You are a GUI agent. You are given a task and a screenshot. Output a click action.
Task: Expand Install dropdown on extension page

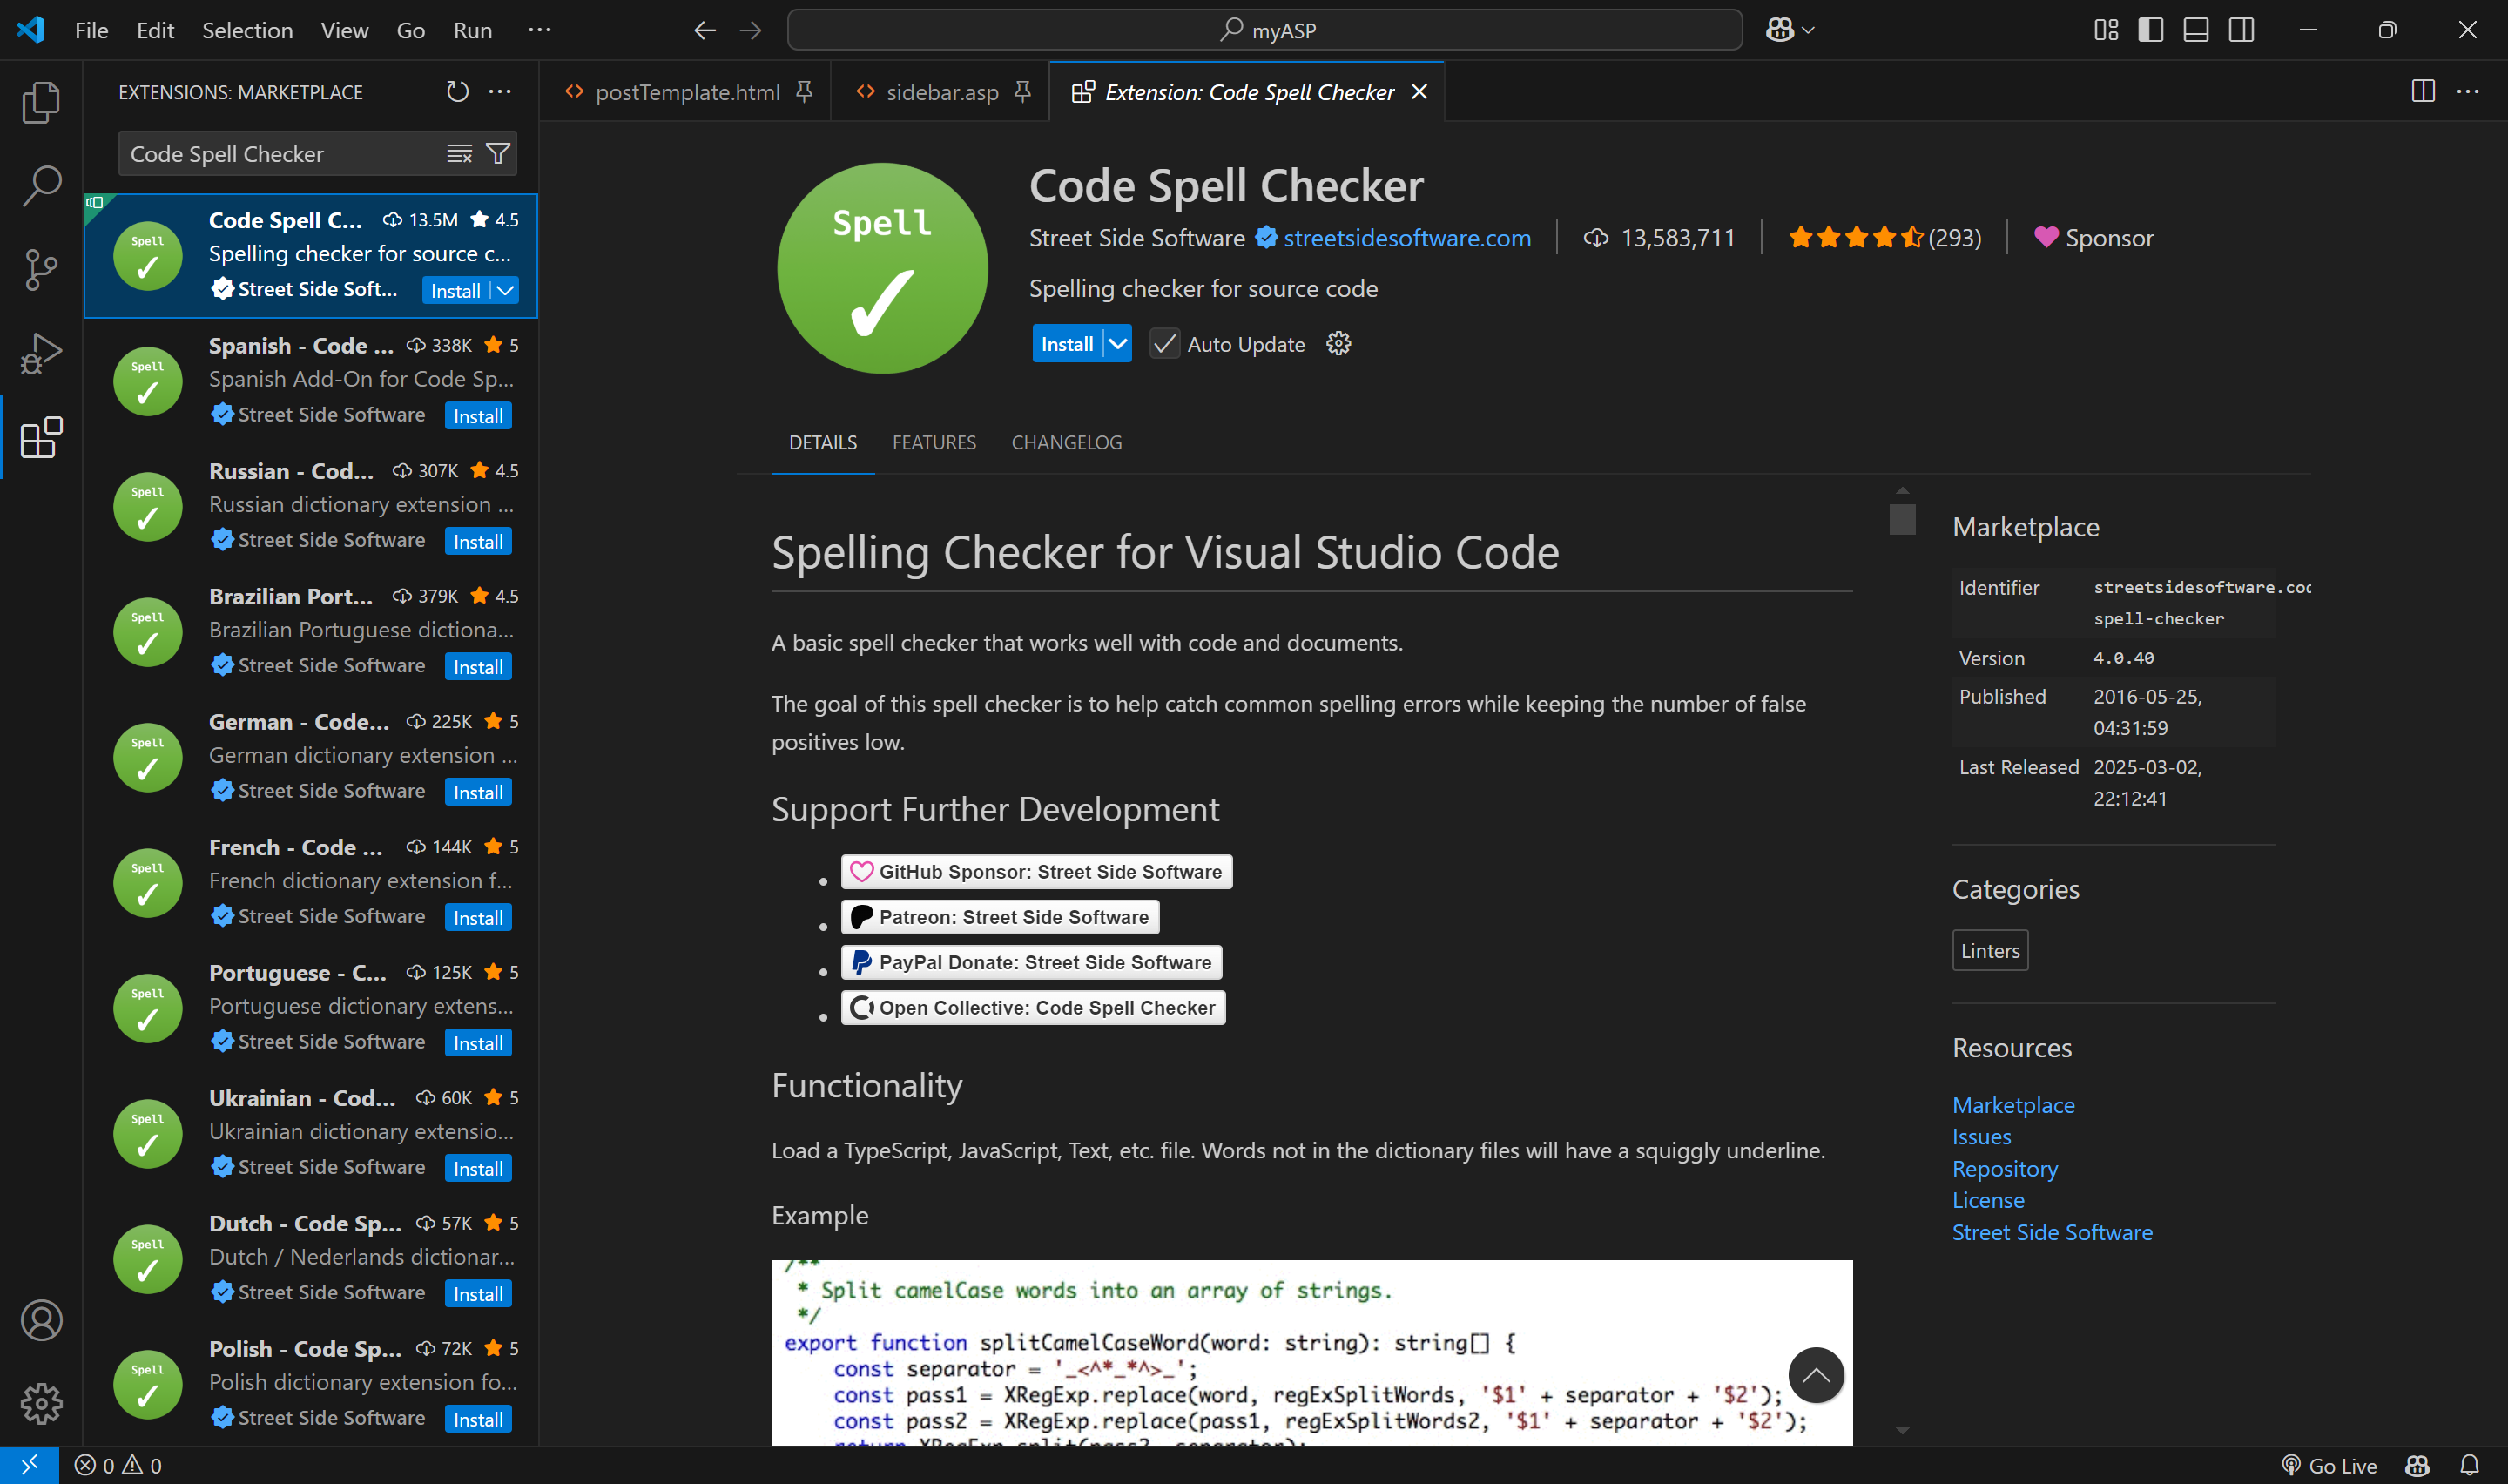1118,344
